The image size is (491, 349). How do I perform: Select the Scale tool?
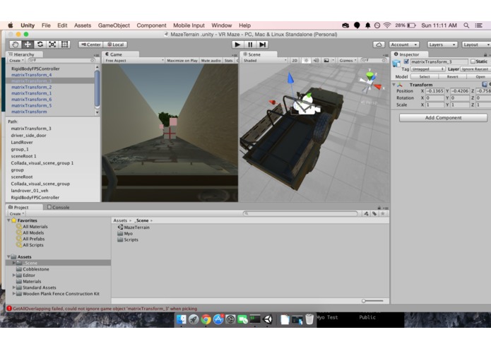pyautogui.click(x=52, y=45)
